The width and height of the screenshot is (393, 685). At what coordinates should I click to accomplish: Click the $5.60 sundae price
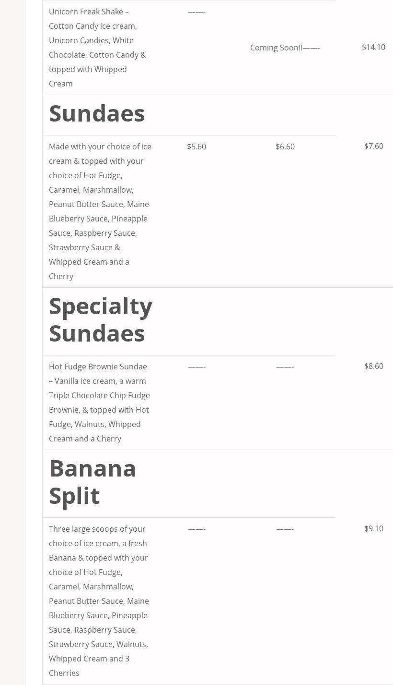pyautogui.click(x=196, y=147)
